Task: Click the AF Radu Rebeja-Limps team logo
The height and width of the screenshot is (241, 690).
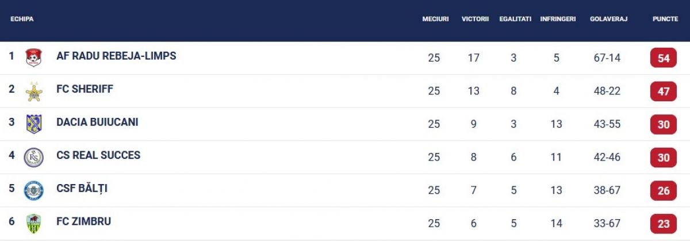Action: tap(34, 58)
